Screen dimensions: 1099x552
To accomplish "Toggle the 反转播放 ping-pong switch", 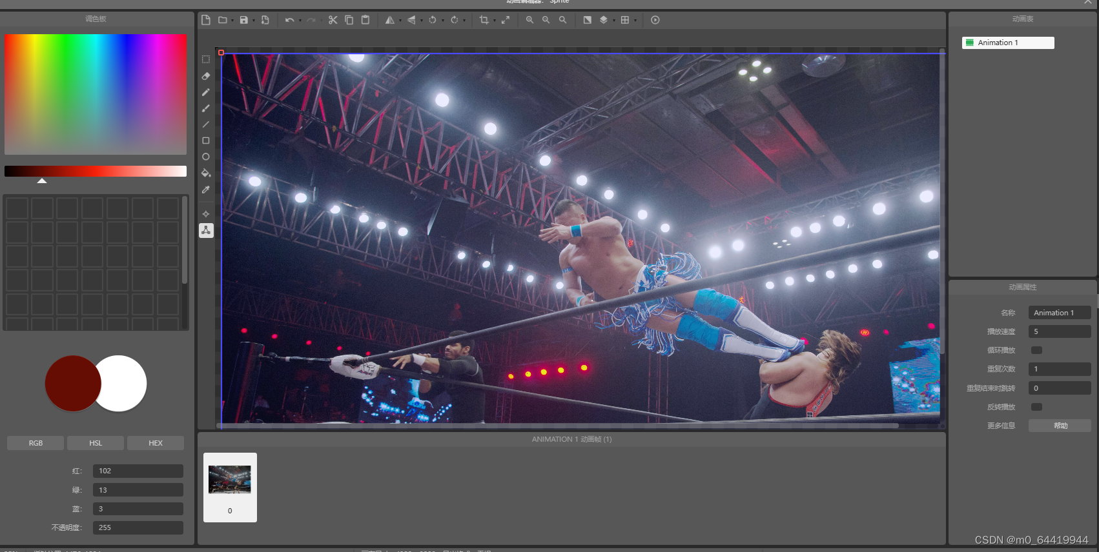I will 1036,407.
